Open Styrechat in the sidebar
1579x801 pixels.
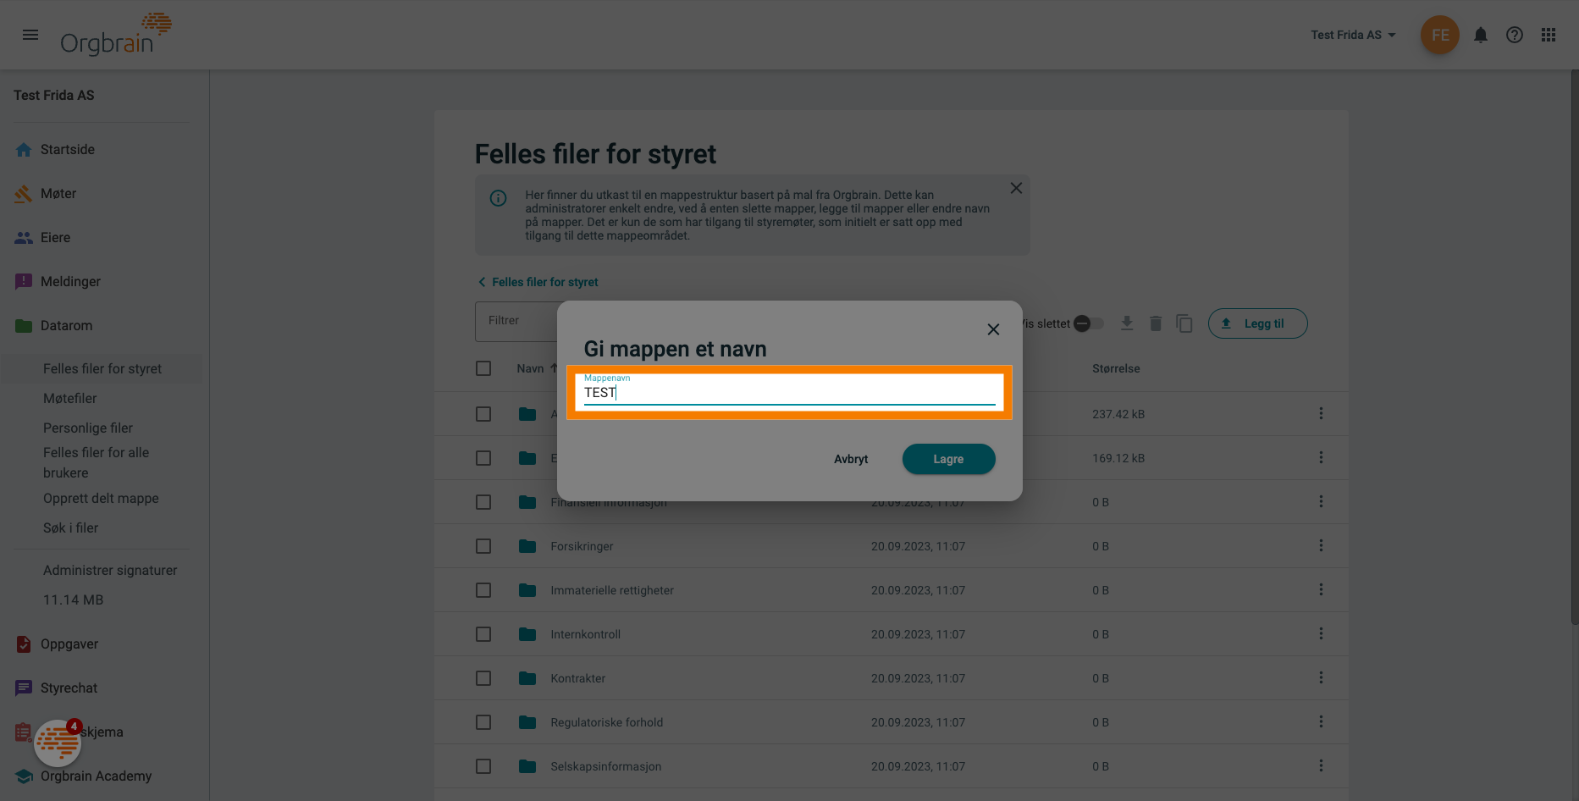tap(69, 688)
